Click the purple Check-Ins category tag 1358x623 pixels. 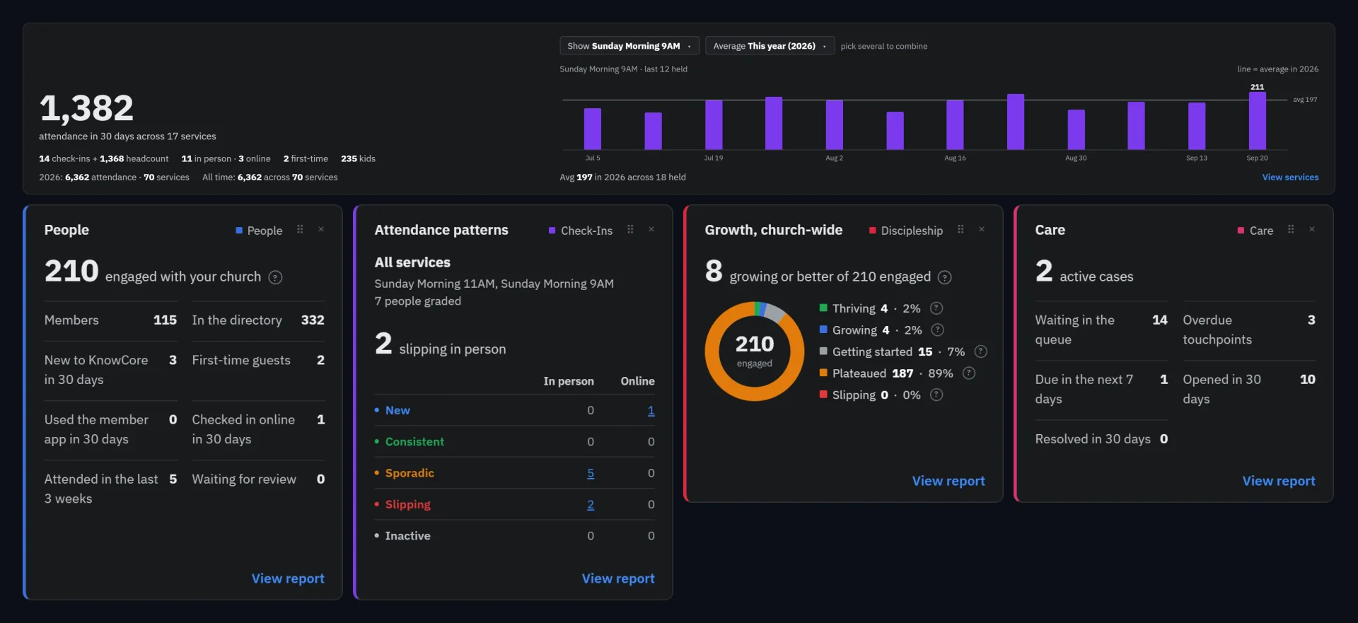click(x=581, y=231)
